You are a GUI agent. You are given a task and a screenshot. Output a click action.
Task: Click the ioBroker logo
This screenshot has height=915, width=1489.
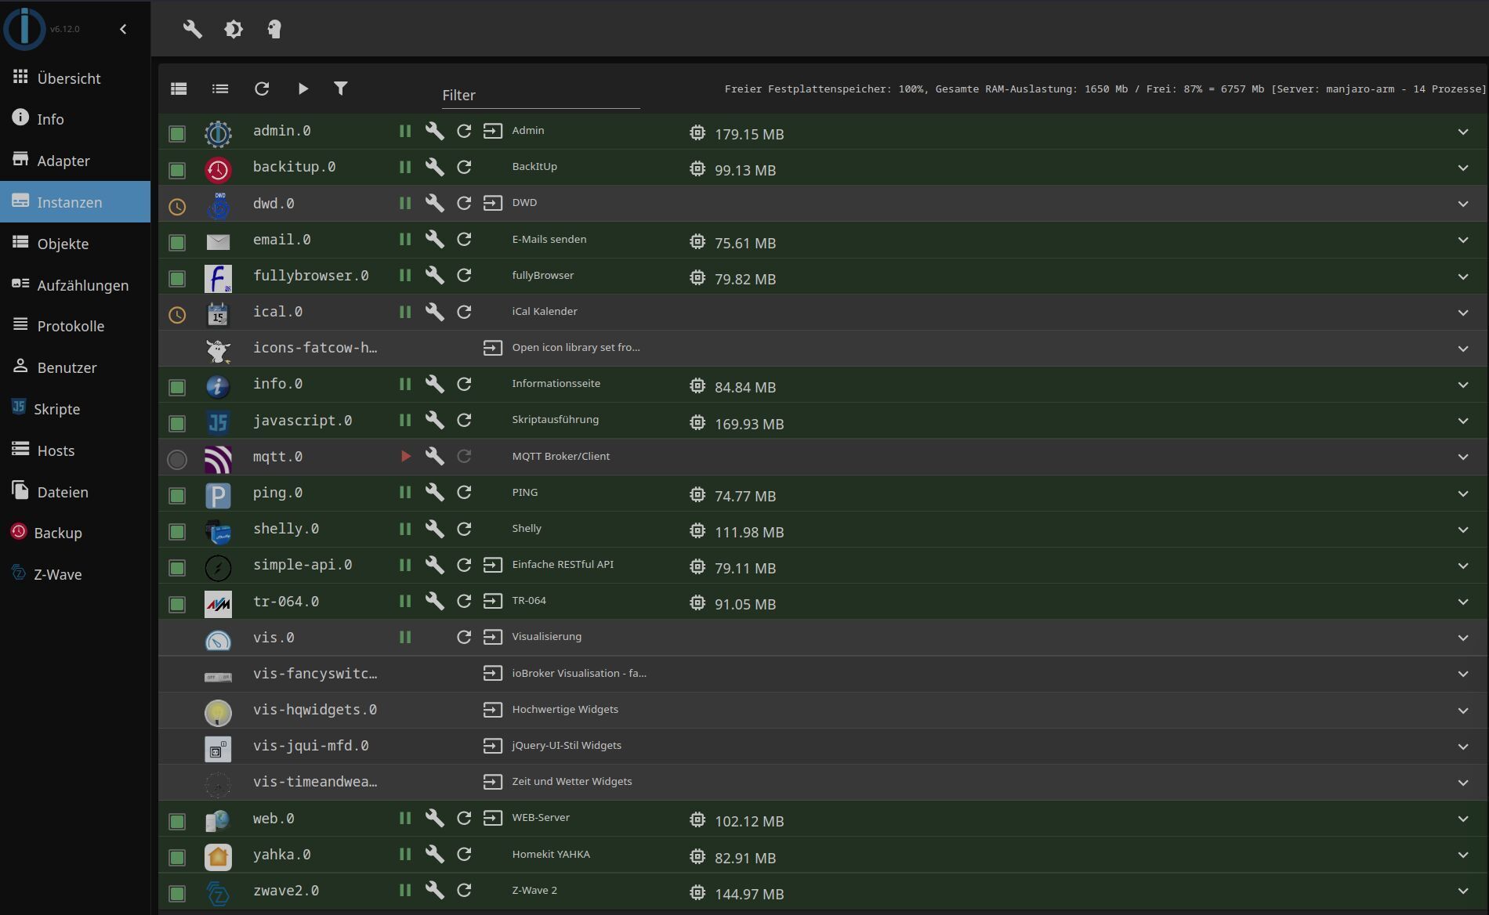tap(24, 28)
